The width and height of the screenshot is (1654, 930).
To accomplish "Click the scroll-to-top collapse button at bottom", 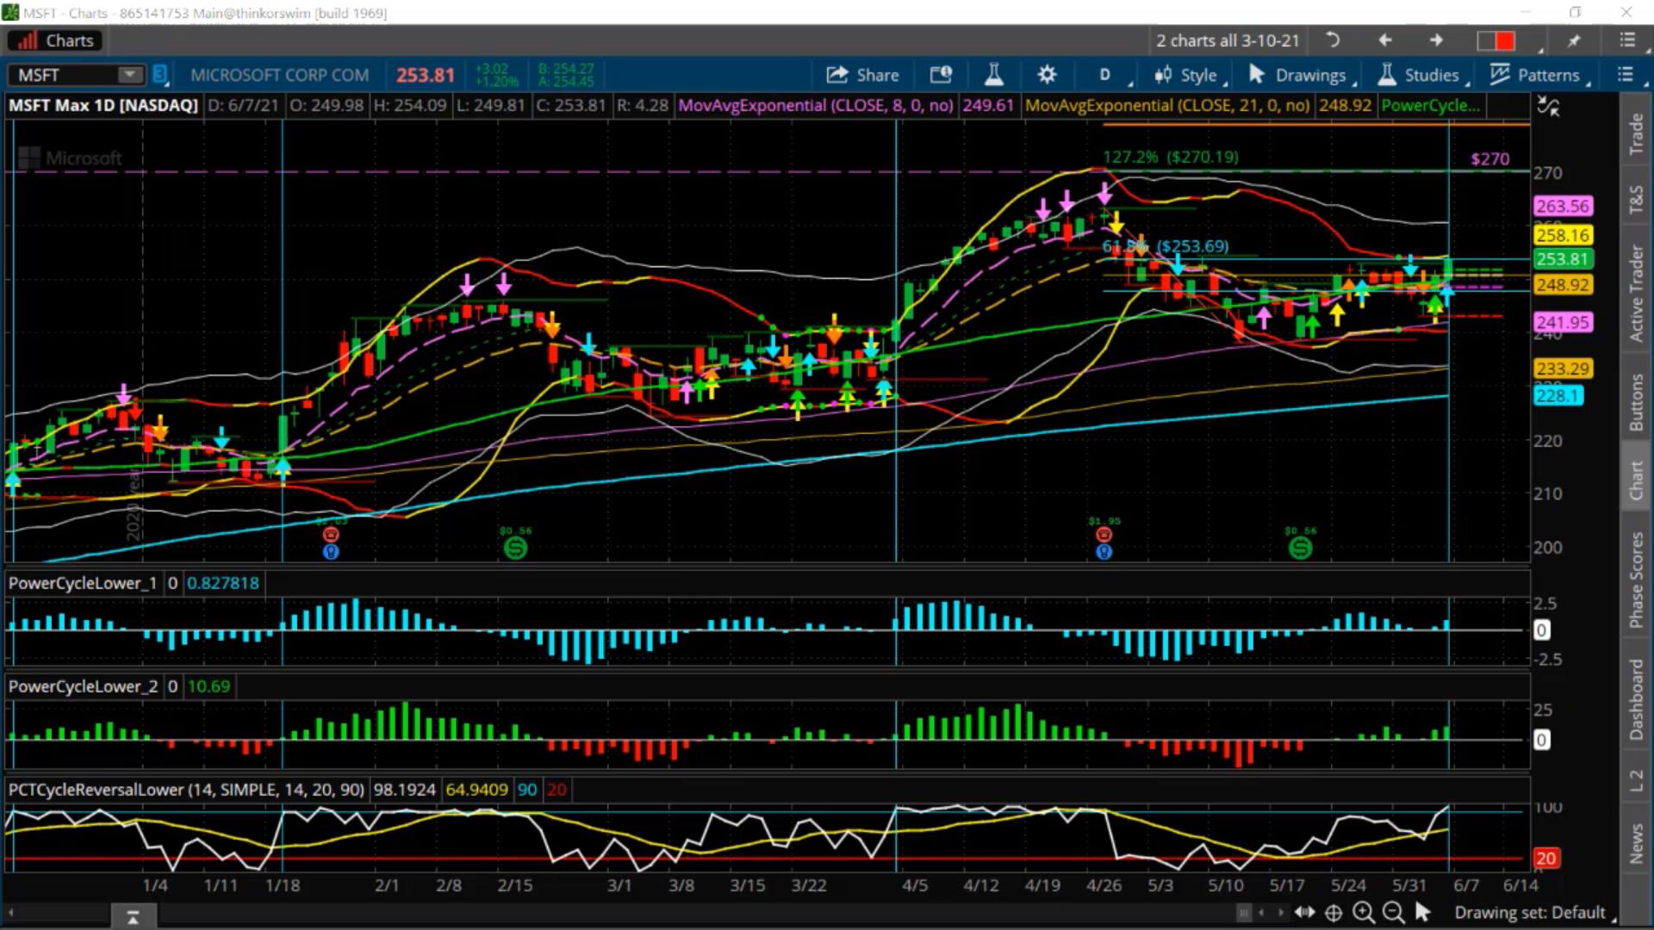I will (133, 917).
